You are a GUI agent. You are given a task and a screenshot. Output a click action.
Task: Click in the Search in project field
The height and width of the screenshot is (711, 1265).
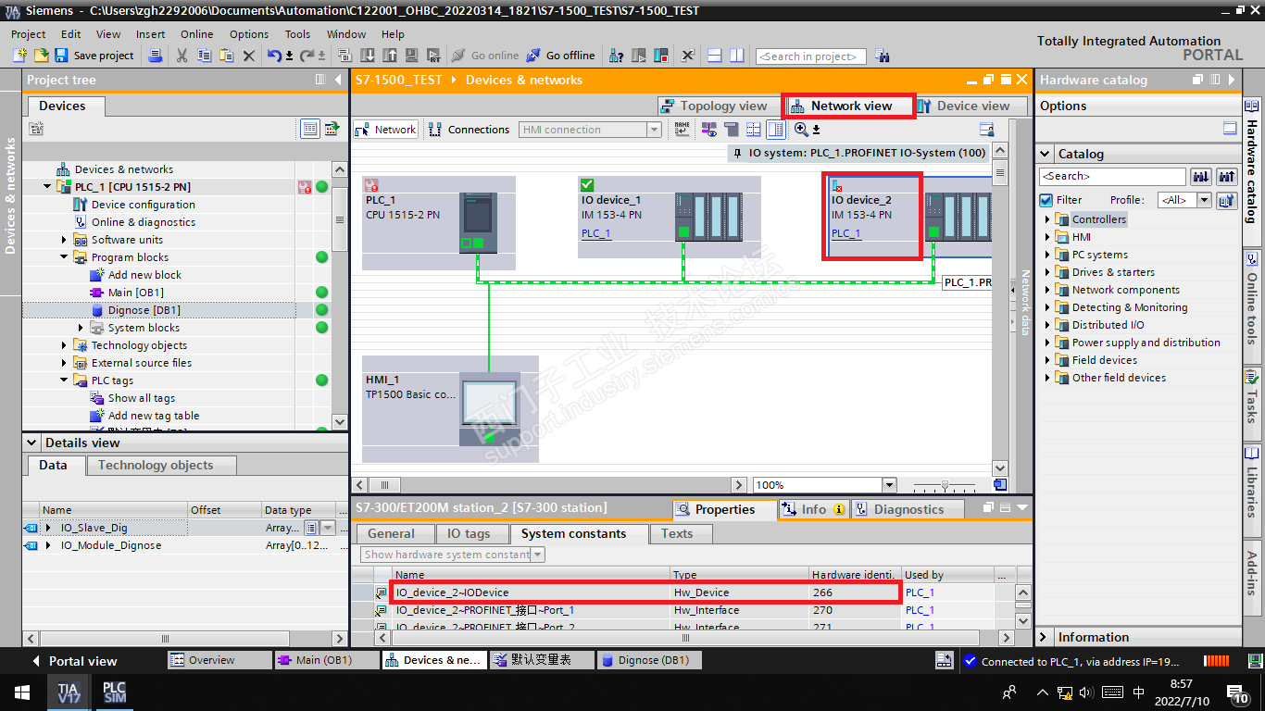point(810,56)
